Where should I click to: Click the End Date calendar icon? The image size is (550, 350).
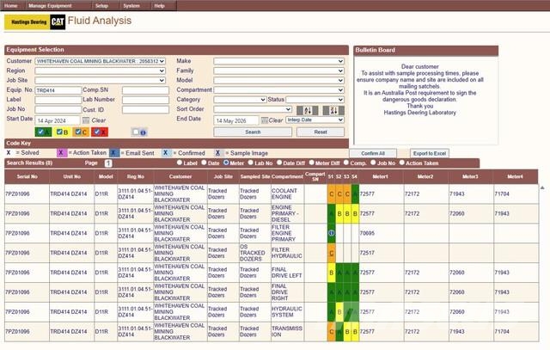(265, 120)
